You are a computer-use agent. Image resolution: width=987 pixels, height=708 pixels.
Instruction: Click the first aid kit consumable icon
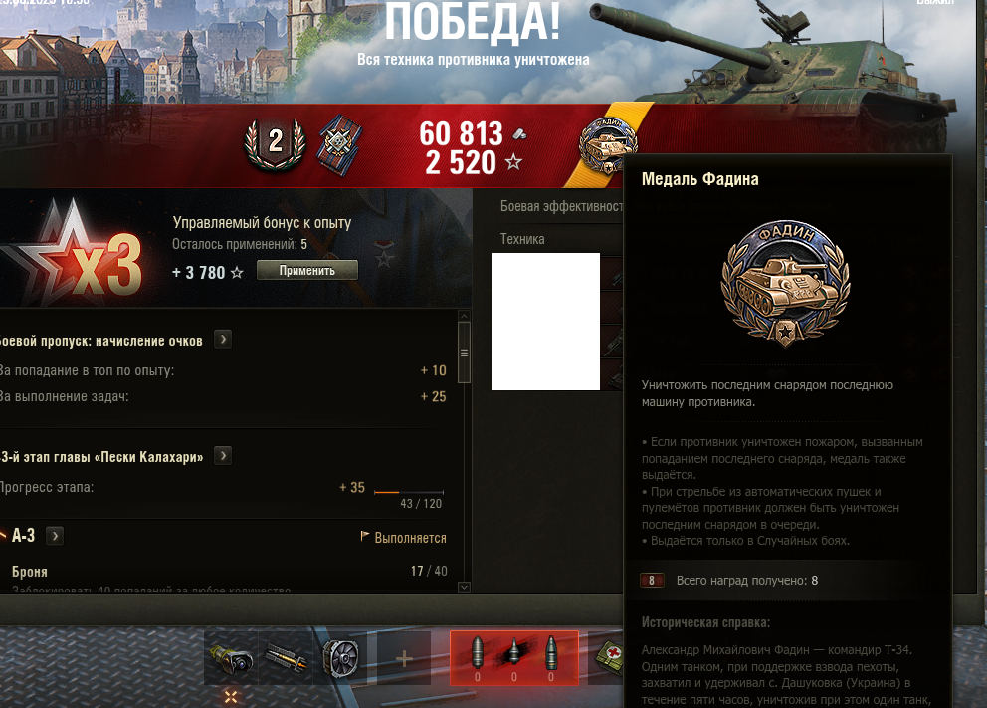610,657
